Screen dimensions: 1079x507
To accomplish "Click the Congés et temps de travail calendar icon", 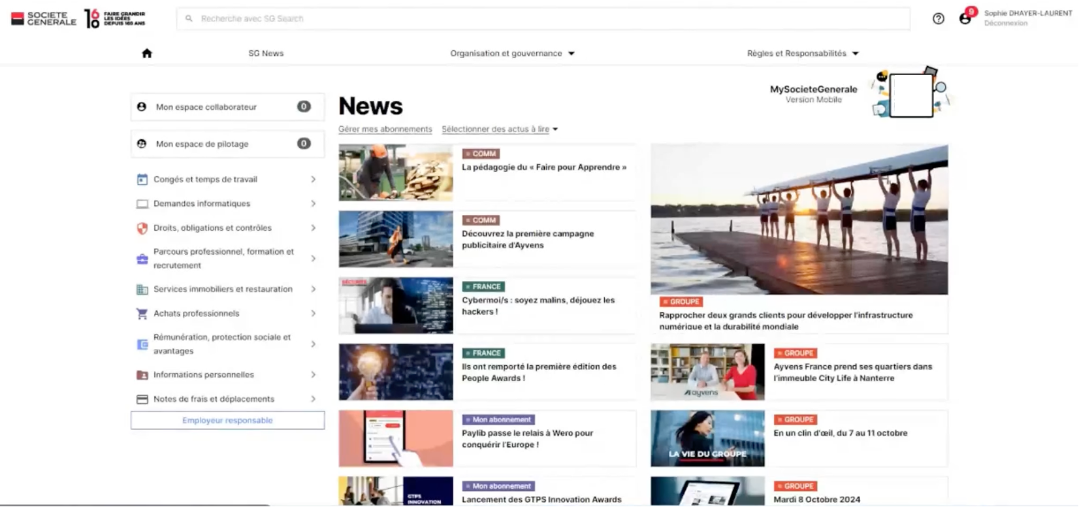I will click(x=142, y=180).
